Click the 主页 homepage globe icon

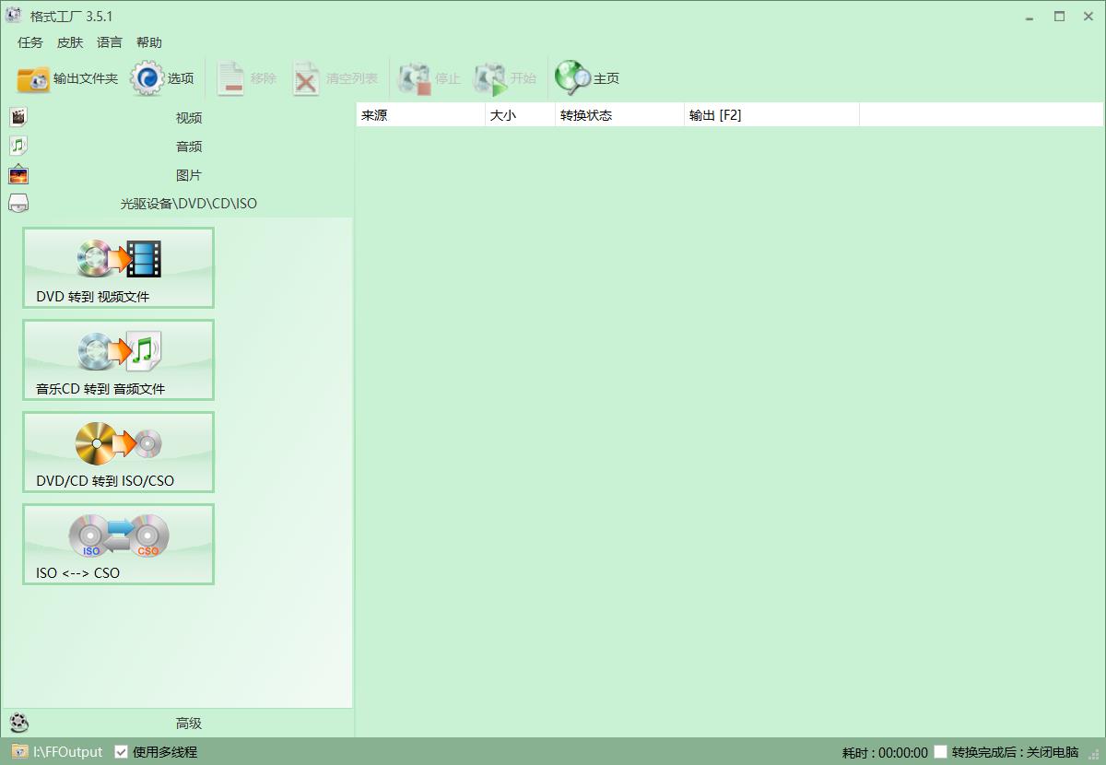point(572,79)
